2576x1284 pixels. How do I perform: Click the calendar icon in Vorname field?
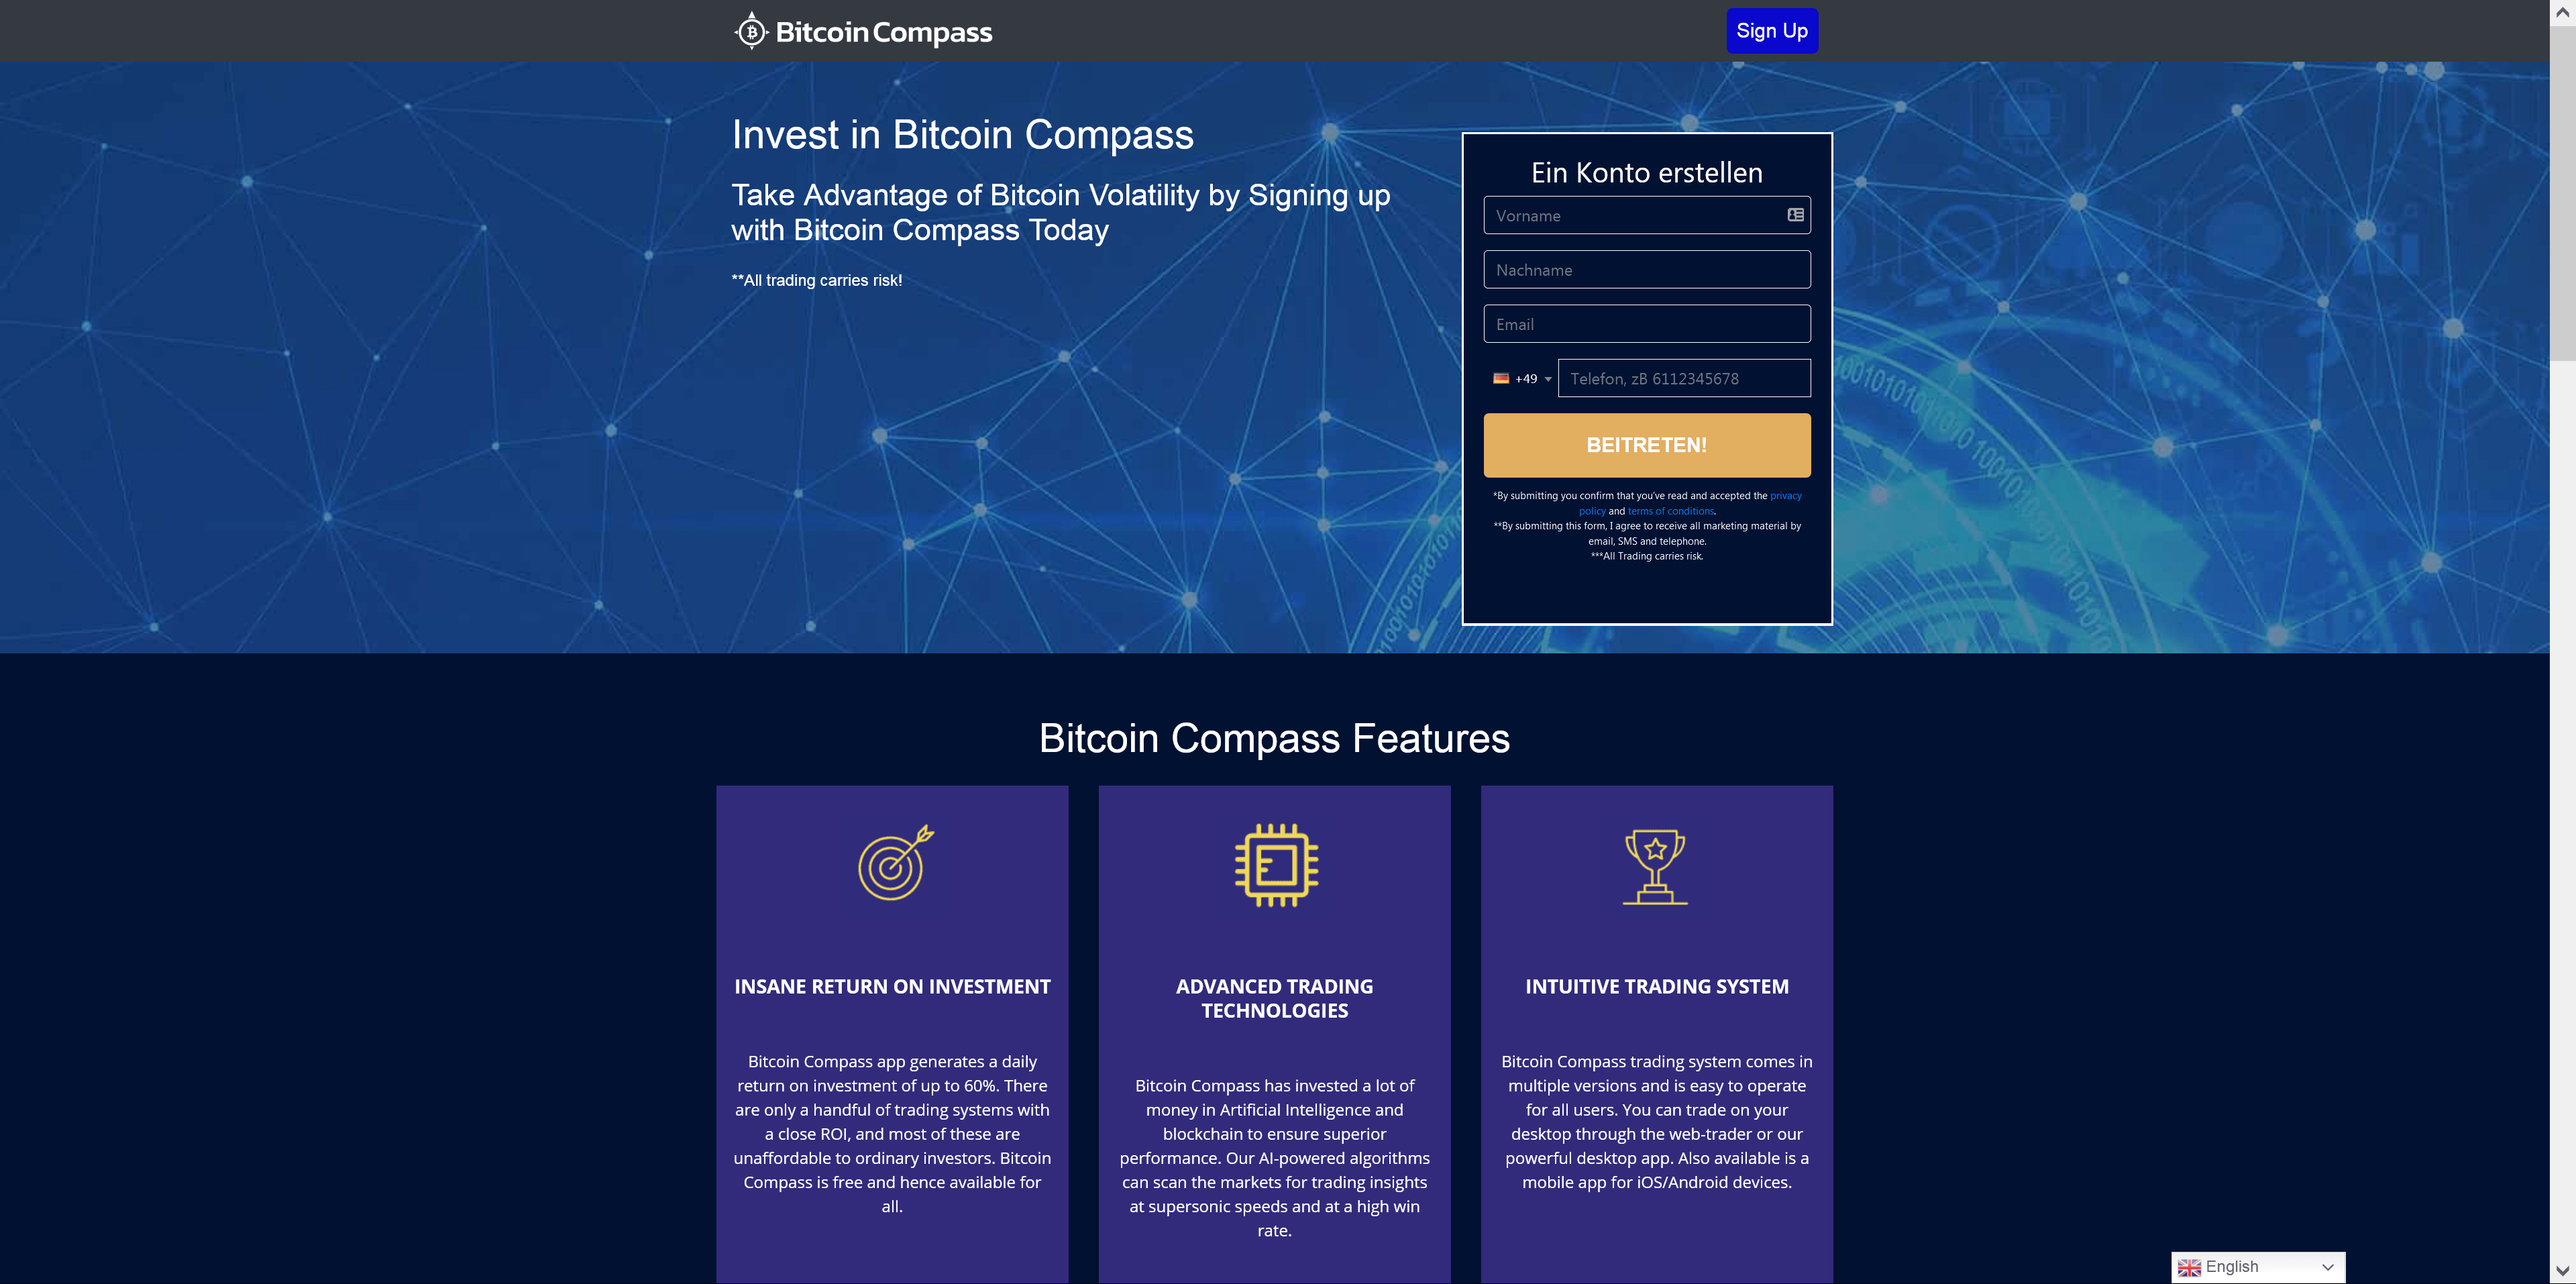click(x=1796, y=215)
